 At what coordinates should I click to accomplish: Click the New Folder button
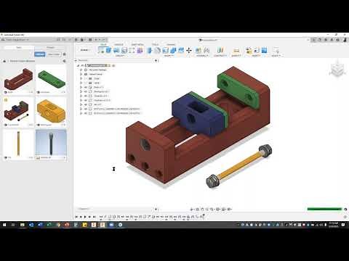(x=54, y=54)
